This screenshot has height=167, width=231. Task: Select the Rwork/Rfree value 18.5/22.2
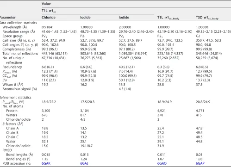[x=49, y=102]
